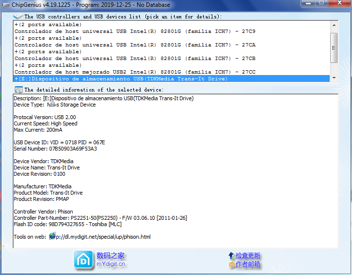352x275 pixels.
Task: Click the Device Name: Trans-It Drive line
Action: (x=47, y=168)
